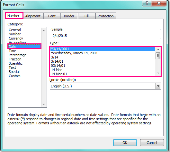Click the English (U.S.) locale combo box
170x152 pixels.
pos(105,86)
